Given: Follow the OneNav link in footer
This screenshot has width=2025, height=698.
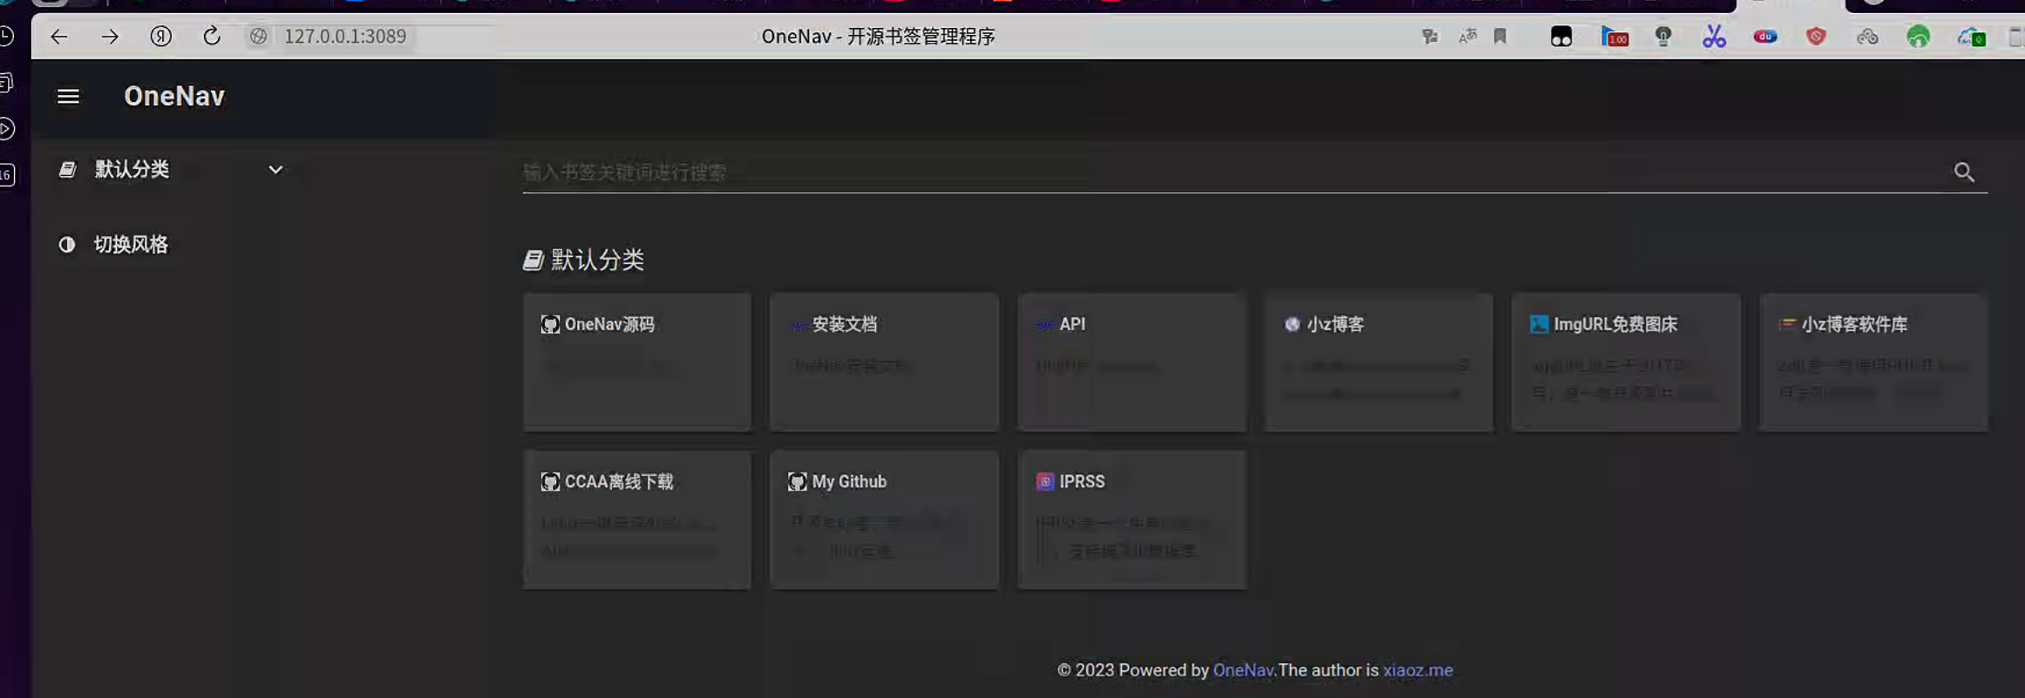Looking at the screenshot, I should point(1243,670).
